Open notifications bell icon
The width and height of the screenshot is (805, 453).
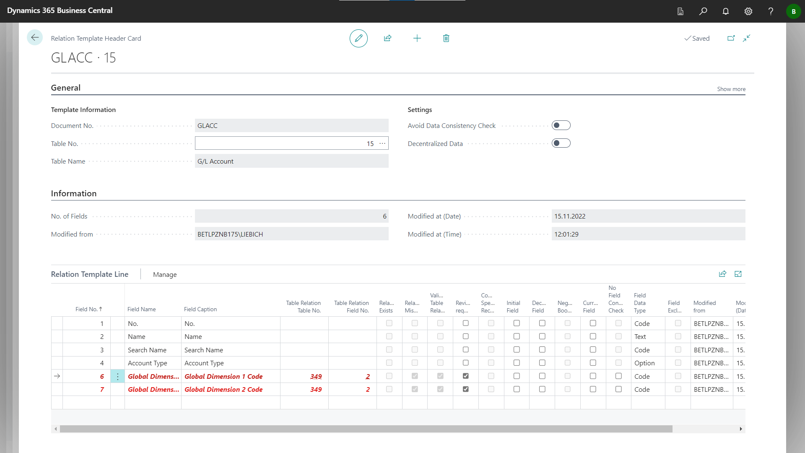pos(726,11)
